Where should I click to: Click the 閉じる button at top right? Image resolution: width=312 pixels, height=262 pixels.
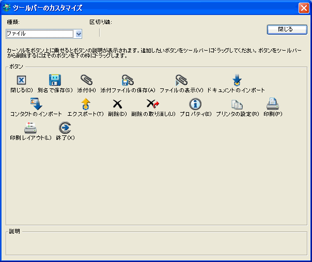pos(287,29)
